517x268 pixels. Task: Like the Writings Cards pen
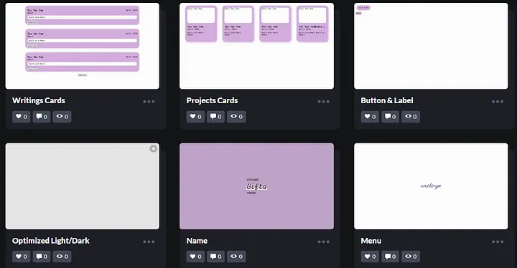[x=21, y=117]
